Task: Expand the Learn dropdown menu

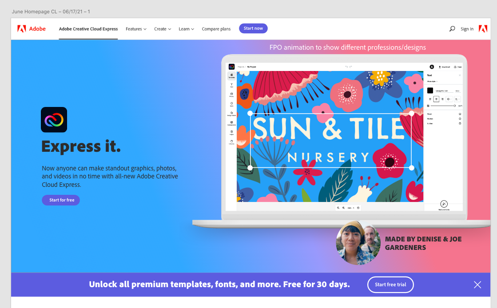Action: pos(187,29)
